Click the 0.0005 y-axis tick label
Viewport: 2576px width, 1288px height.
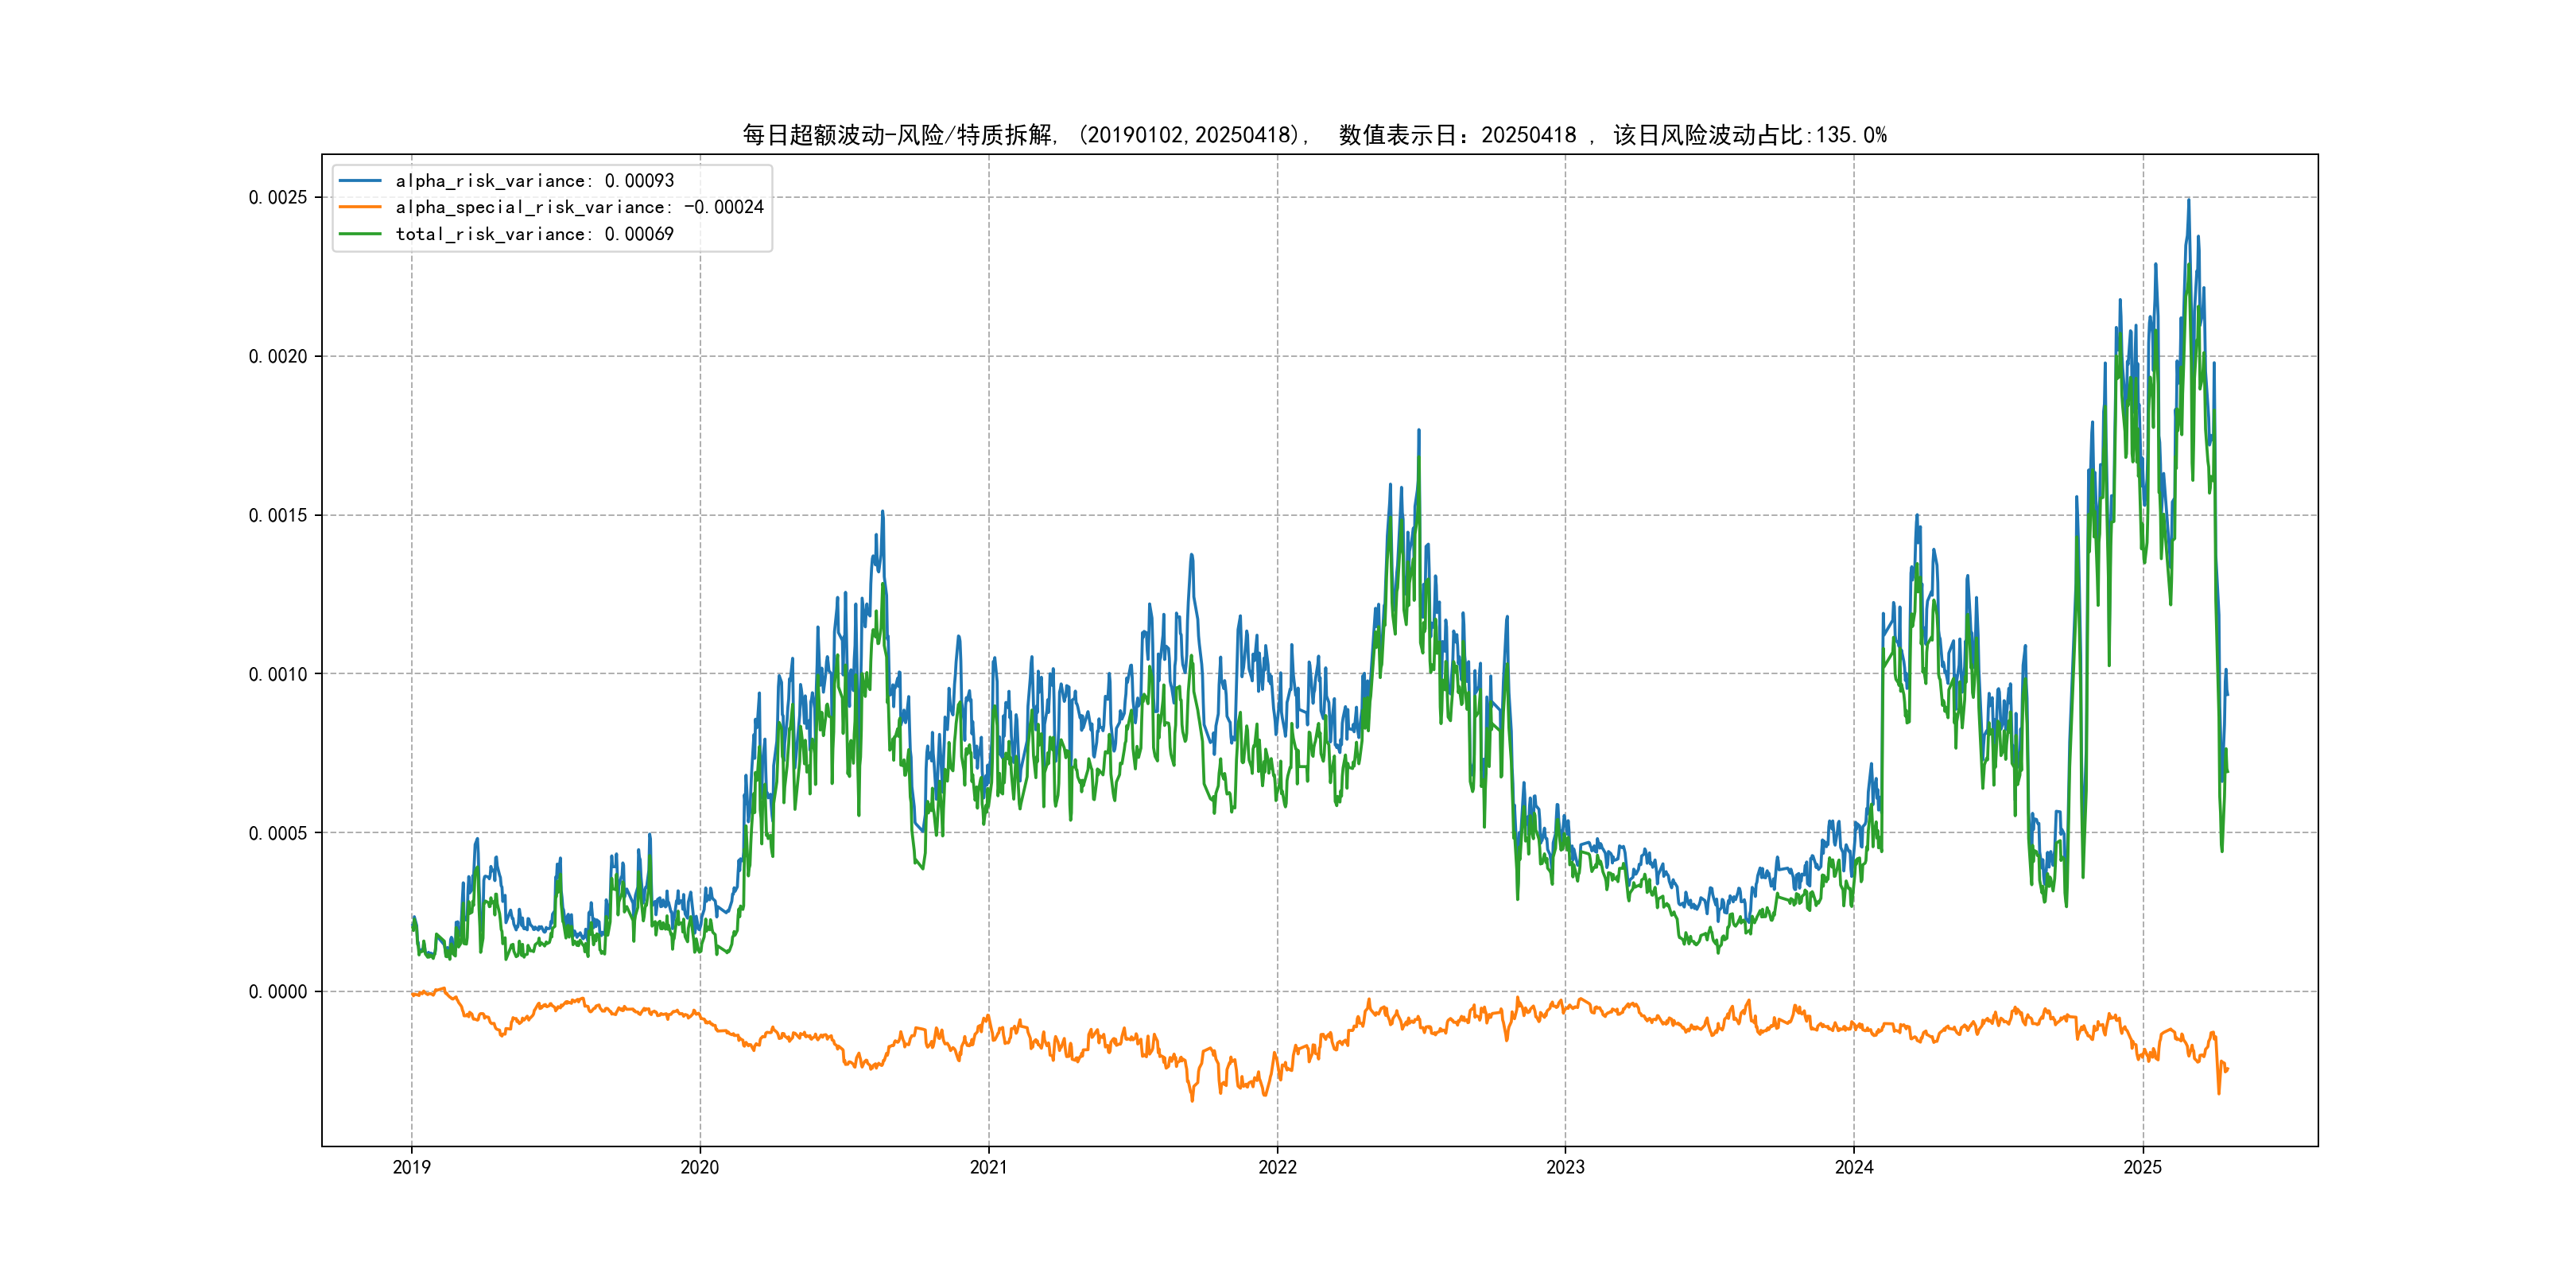click(x=278, y=833)
